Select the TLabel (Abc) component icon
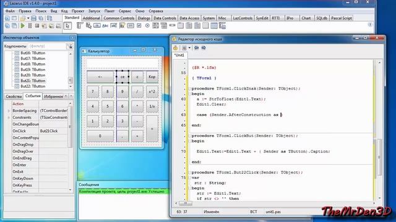The height and width of the screenshot is (222, 396). pyautogui.click(x=105, y=26)
